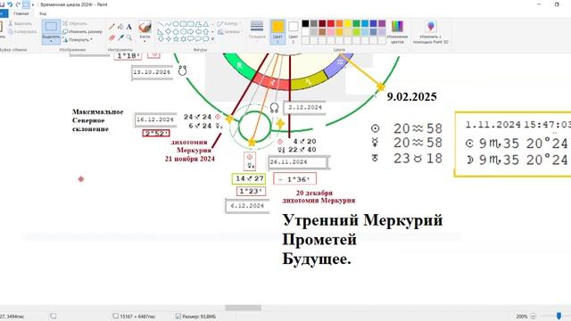Open the Home (Главная) ribbon tab
This screenshot has height=321, width=571.
click(x=21, y=13)
